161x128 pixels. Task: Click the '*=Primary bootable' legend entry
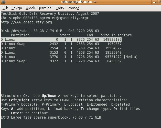click(x=19, y=104)
